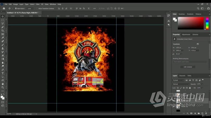Select the Healing Brush tool
The width and height of the screenshot is (211, 118).
click(3, 41)
